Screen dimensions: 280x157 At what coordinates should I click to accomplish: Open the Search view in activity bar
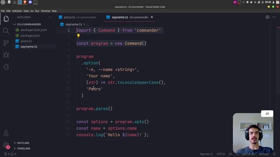tap(6, 31)
